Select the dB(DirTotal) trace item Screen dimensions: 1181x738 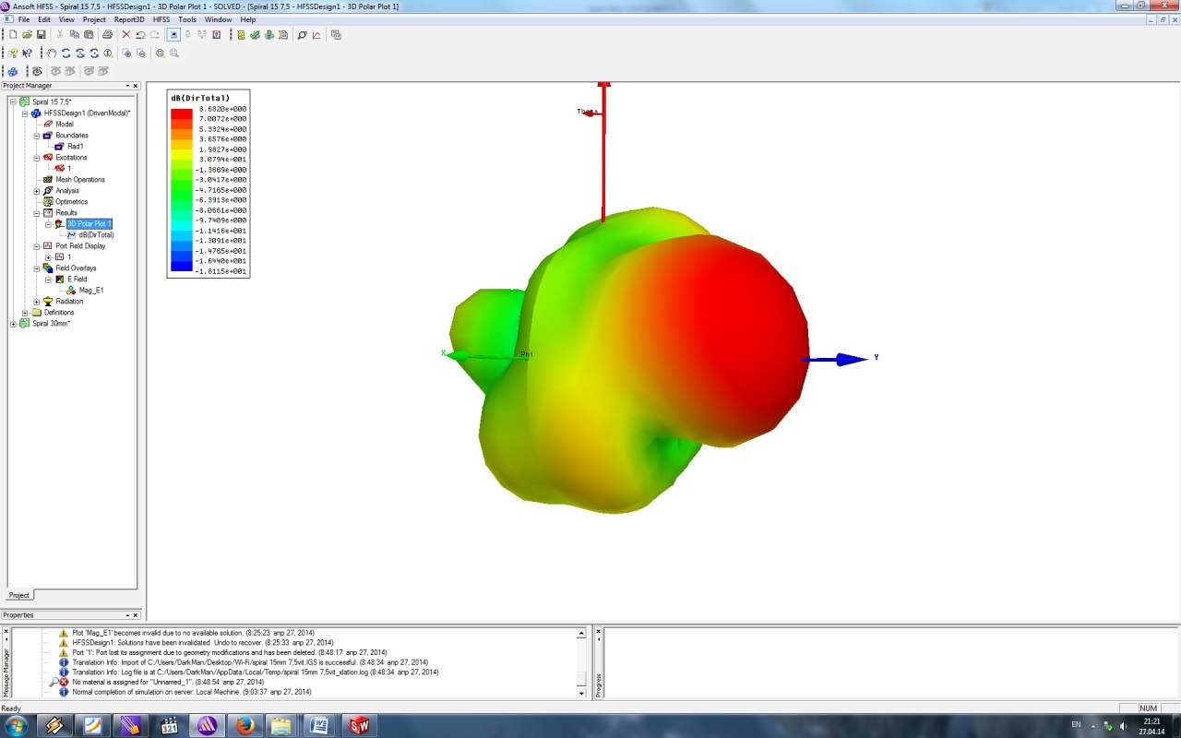(96, 235)
